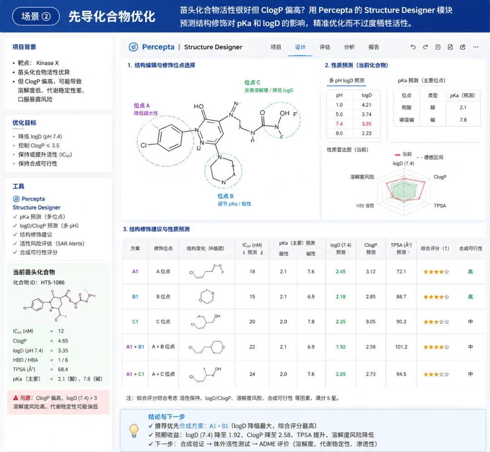Click the redo arrow icon
The width and height of the screenshot is (490, 452).
click(x=425, y=47)
